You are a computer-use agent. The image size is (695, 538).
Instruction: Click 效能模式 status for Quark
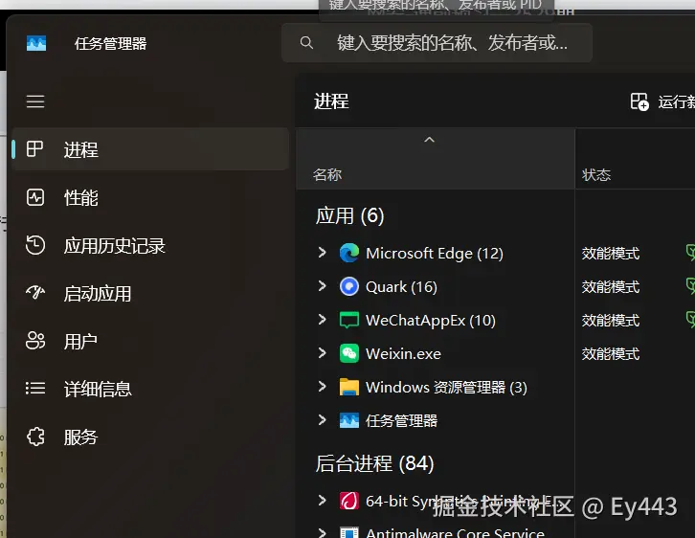point(611,287)
